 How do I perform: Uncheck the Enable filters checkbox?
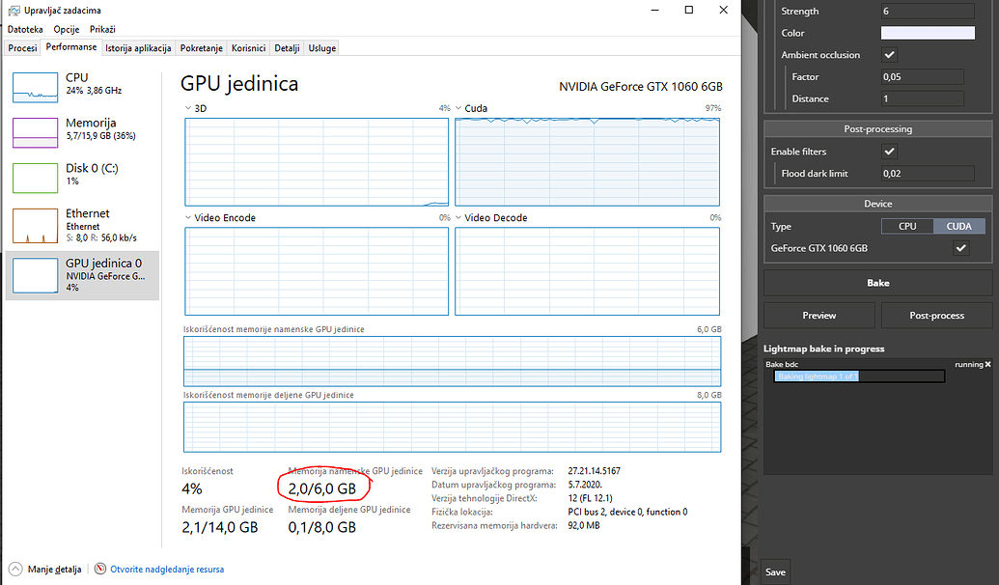890,152
